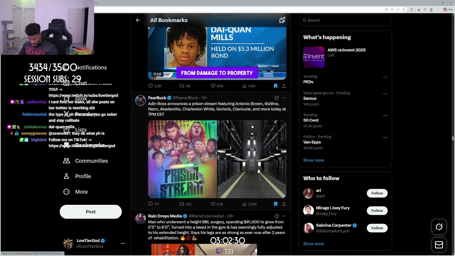Viewport: 455px width, 256px height.
Task: Repost the Dai-Quan Mills video post (11K)
Action: 185,86
